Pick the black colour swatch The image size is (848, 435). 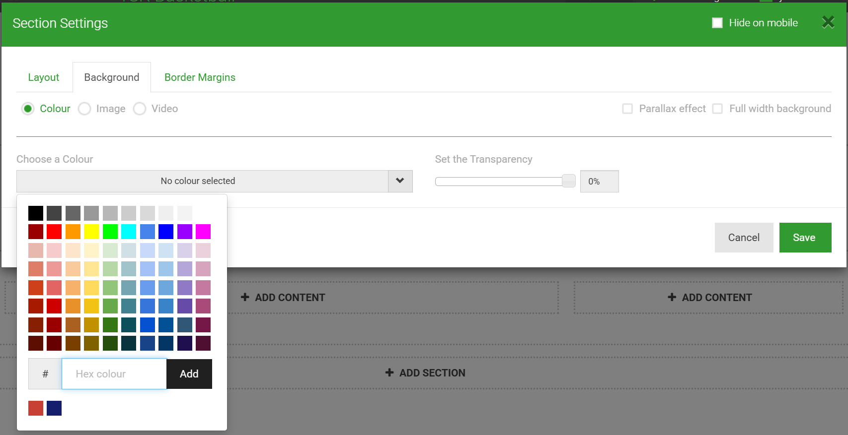pyautogui.click(x=36, y=213)
